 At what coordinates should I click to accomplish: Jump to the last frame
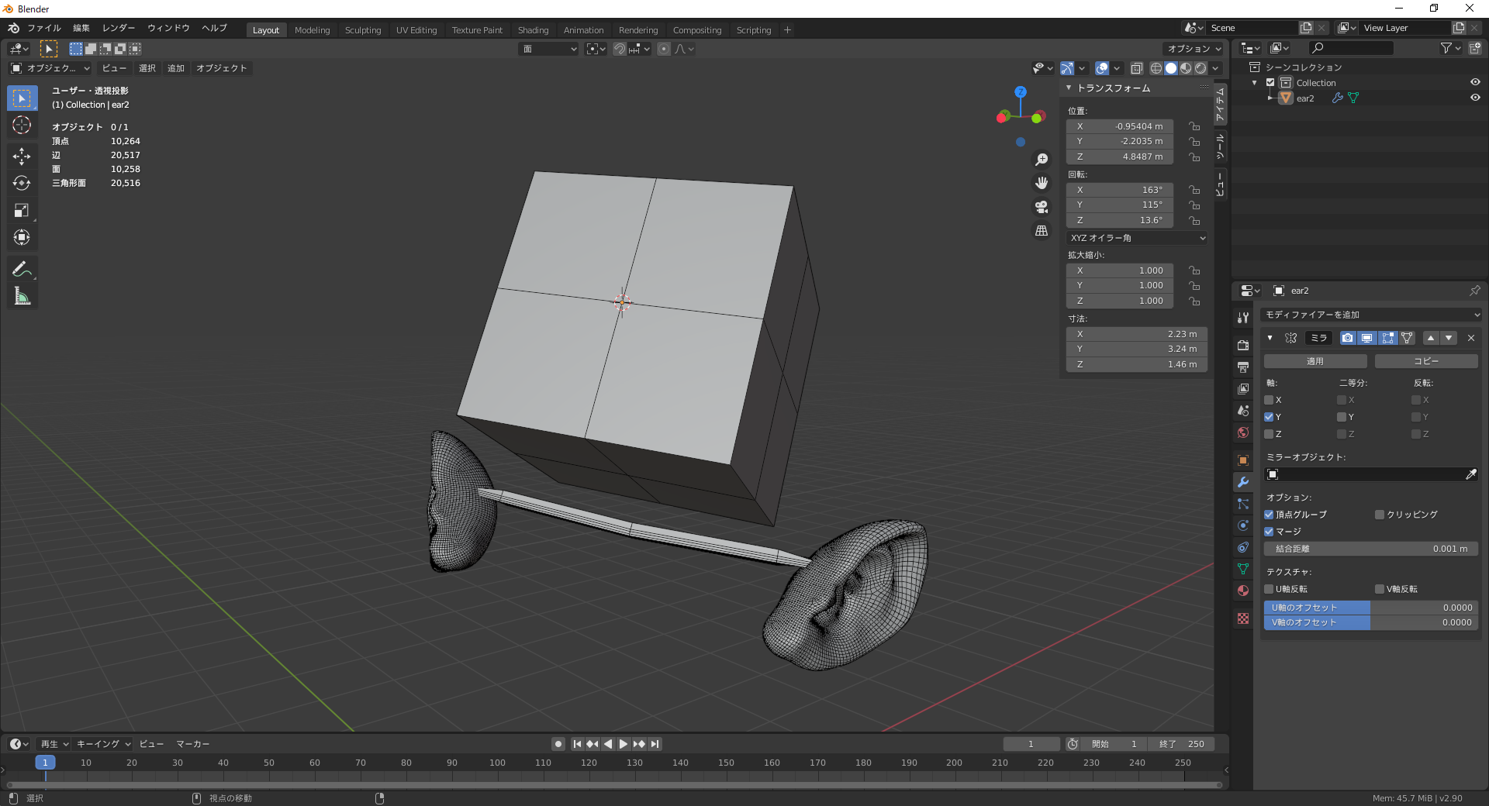point(655,744)
